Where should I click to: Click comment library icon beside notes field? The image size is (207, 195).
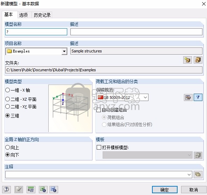pos(198,174)
